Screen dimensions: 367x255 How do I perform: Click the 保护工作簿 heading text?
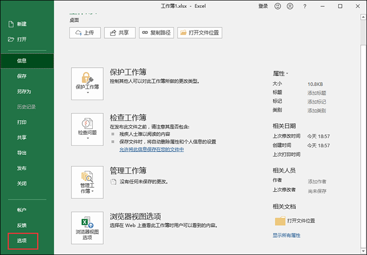point(128,72)
